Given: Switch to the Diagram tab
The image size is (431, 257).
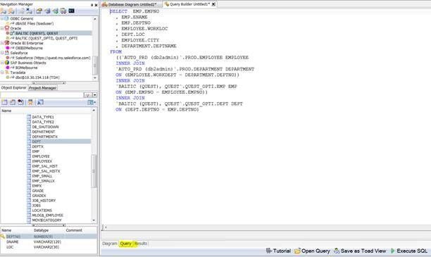Looking at the screenshot, I should (x=110, y=244).
